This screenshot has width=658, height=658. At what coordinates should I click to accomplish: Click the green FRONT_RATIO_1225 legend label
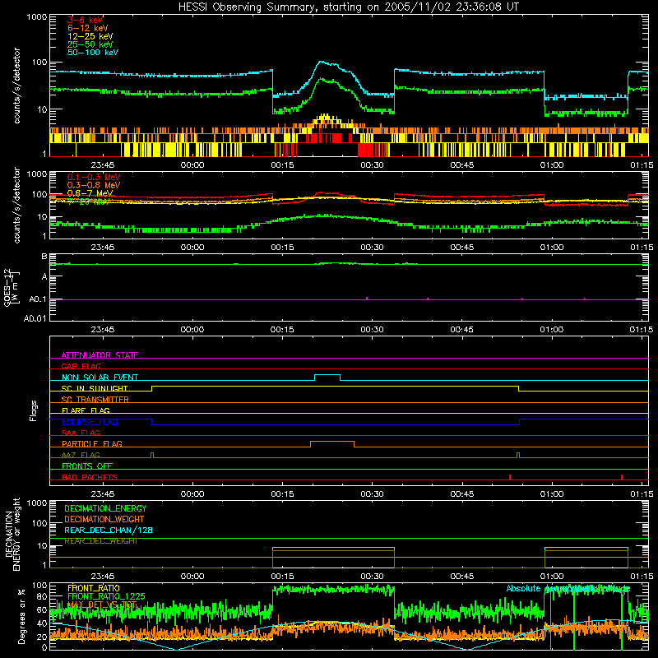[106, 596]
